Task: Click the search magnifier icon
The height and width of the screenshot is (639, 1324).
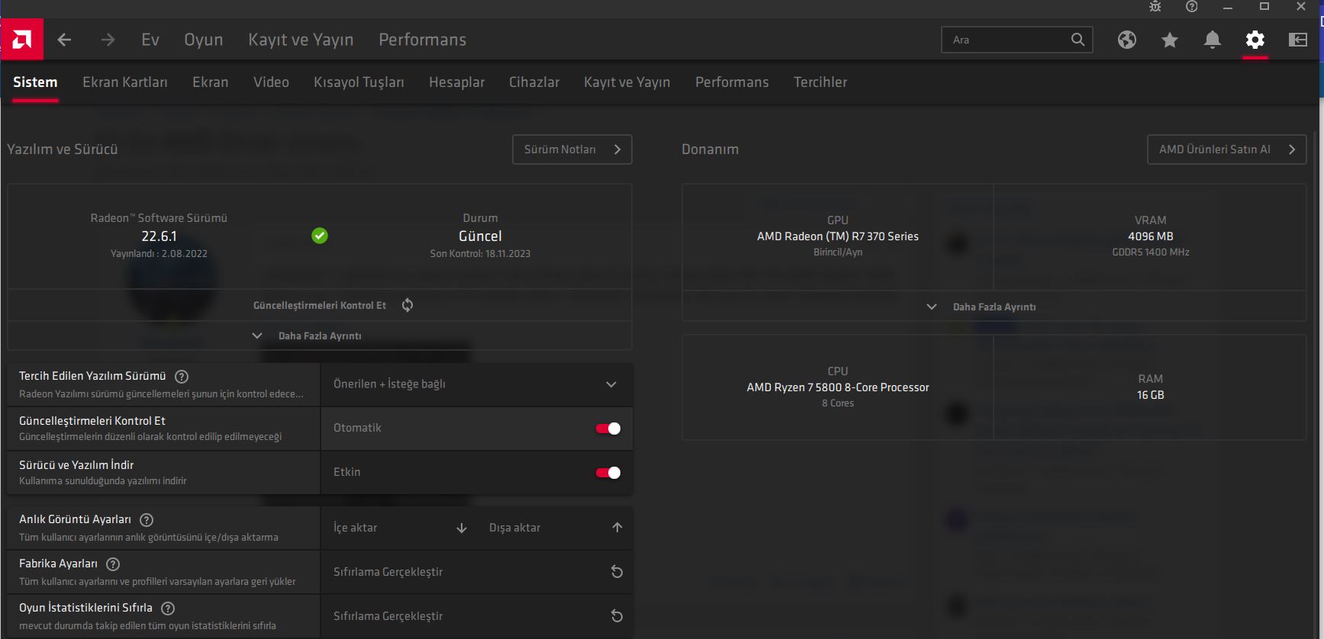Action: [x=1078, y=40]
